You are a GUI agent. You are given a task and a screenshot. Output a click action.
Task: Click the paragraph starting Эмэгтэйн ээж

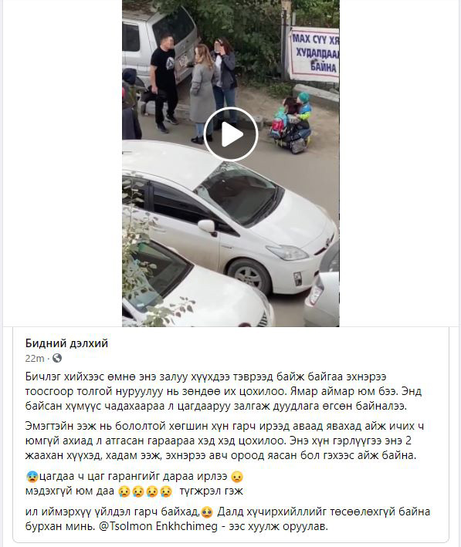[x=225, y=441]
